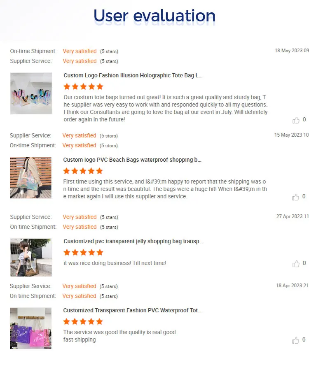Click the 18 May 2023 review date
Image resolution: width=309 pixels, height=365 pixels.
pyautogui.click(x=292, y=51)
